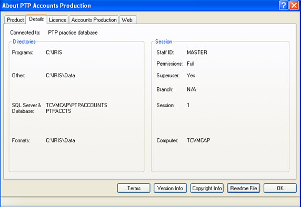The height and width of the screenshot is (207, 301).
Task: Click the 'Permissions:' label
Action: [169, 64]
